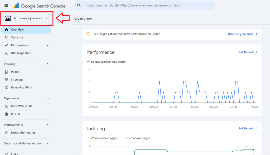270x155 pixels.
Task: Click the 8/7/26 date axis label
Action: click(173, 107)
